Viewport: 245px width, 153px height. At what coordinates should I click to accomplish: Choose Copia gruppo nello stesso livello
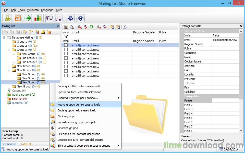(x=85, y=110)
